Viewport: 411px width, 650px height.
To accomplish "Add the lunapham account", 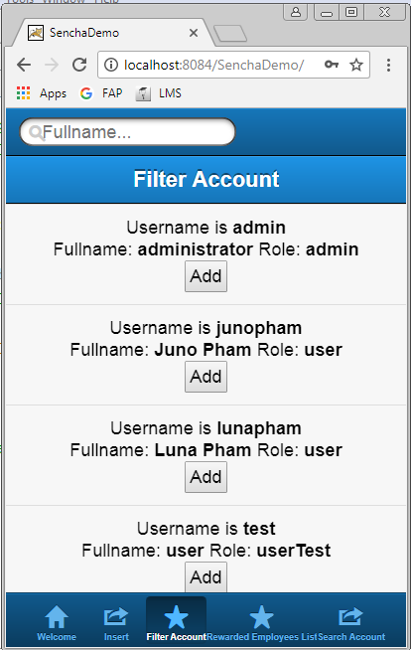I will [x=205, y=477].
